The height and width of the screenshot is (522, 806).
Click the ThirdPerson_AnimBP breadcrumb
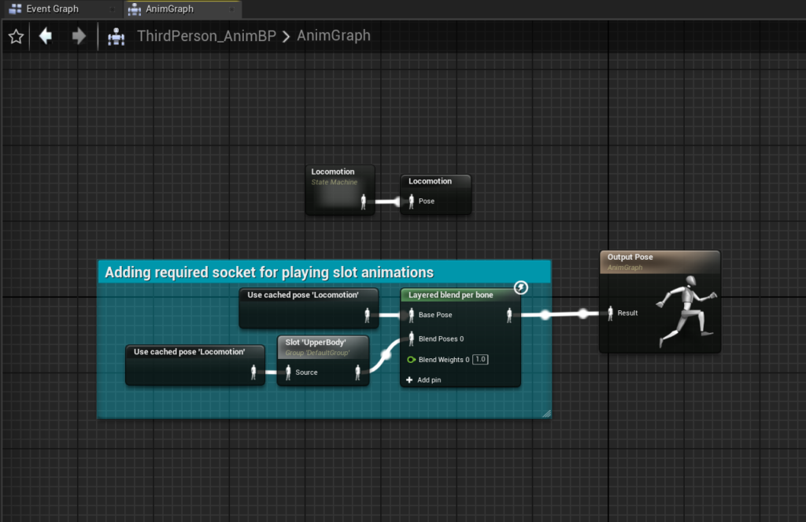pyautogui.click(x=206, y=36)
